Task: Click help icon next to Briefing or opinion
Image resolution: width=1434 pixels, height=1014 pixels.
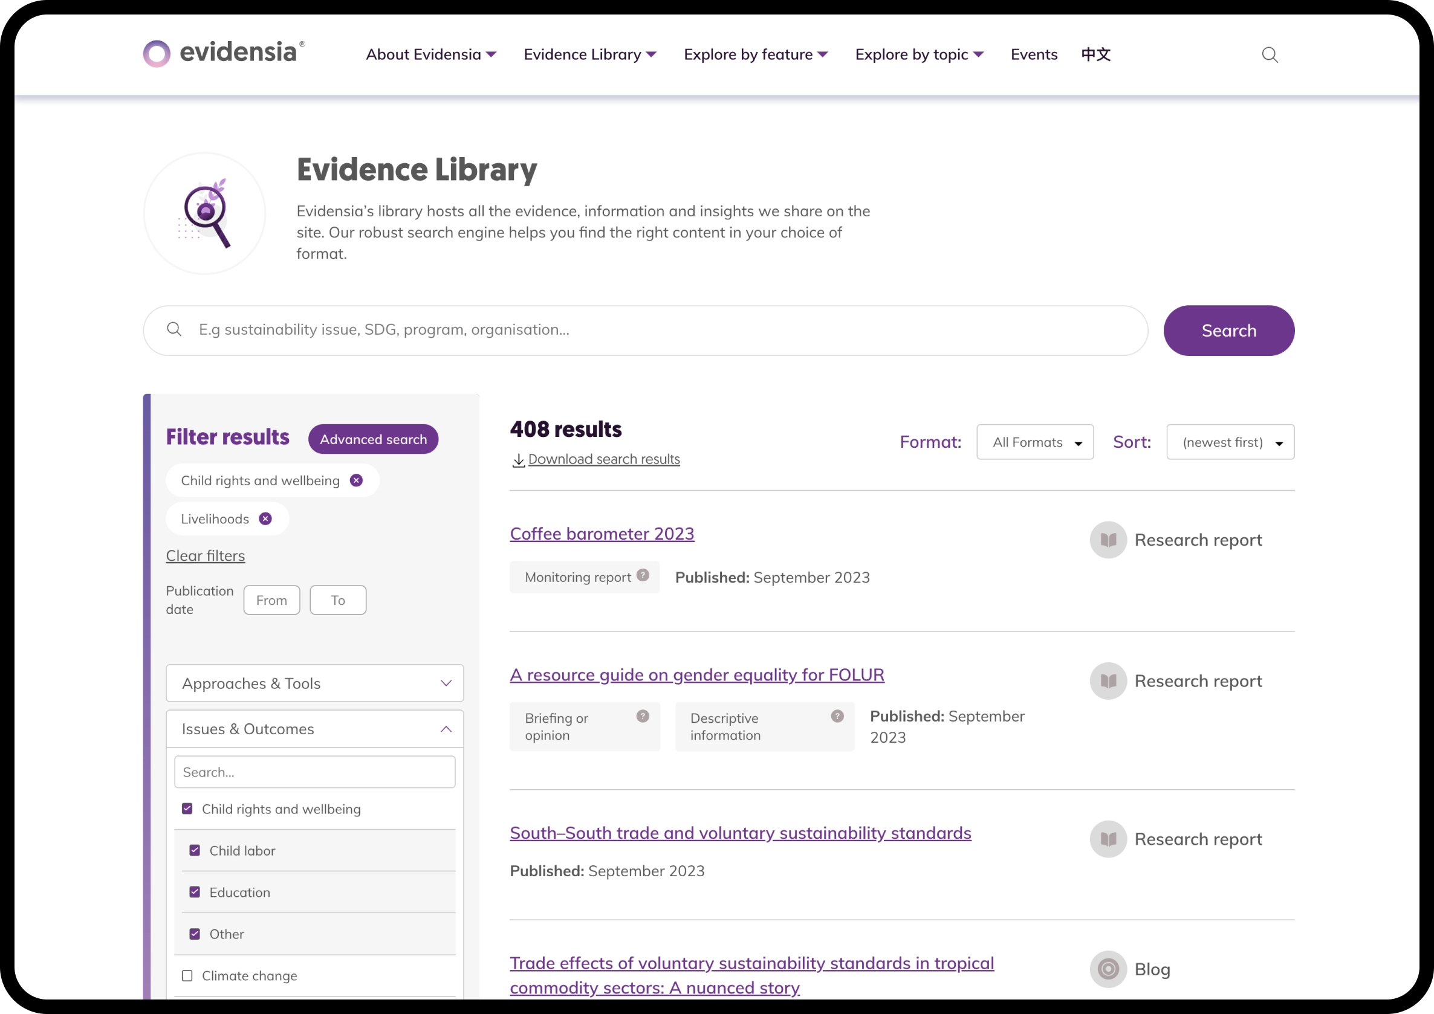Action: point(643,716)
